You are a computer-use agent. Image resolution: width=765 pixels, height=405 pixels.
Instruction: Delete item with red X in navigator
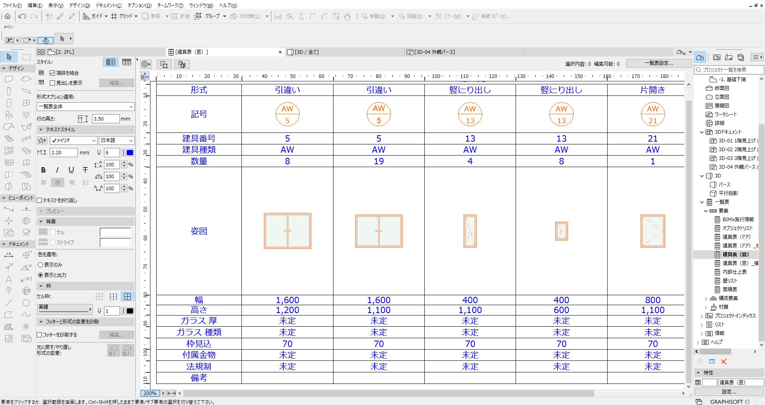point(724,362)
